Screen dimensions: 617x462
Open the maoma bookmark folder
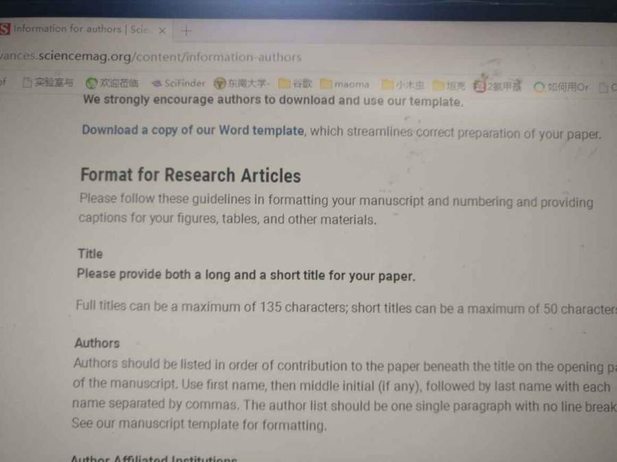coord(345,84)
